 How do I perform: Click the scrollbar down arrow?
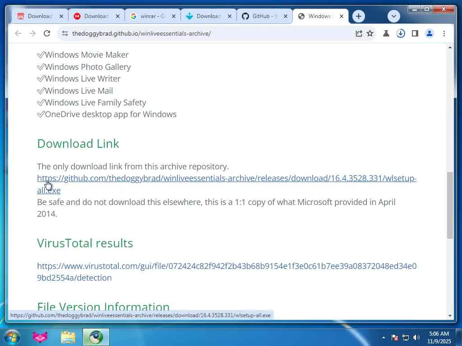coord(450,316)
